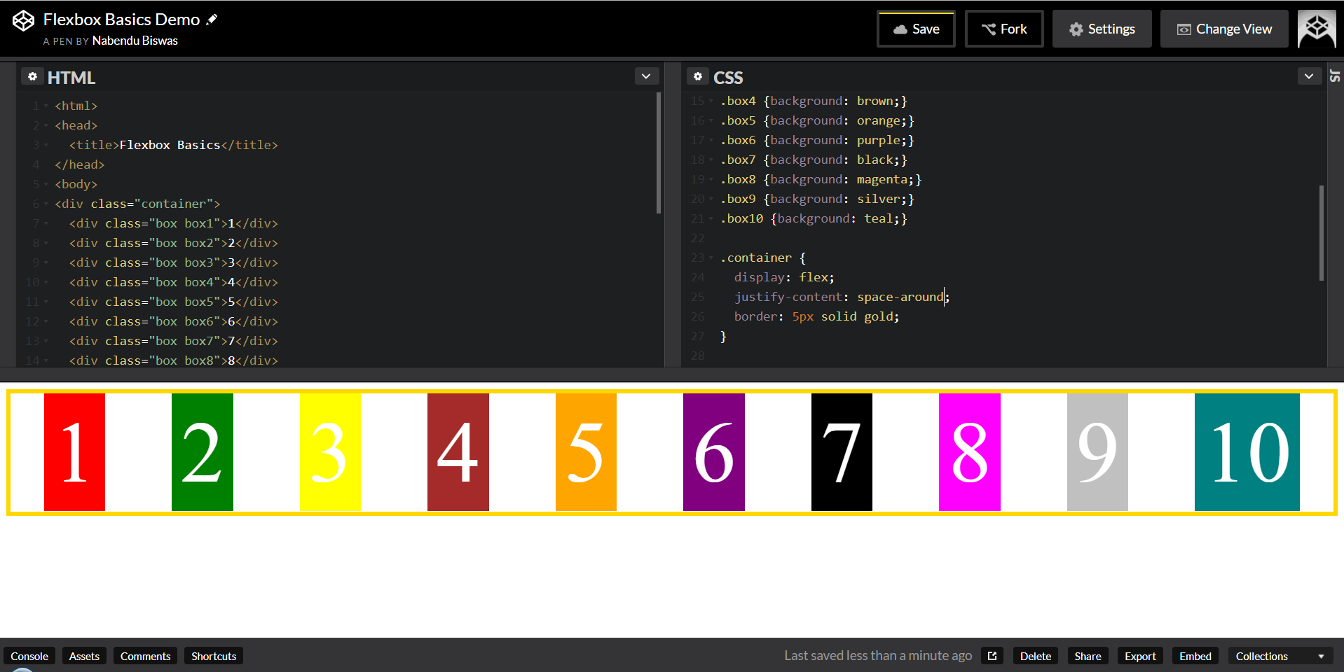Fold HTML line 6 container div
1344x672 pixels.
click(46, 204)
